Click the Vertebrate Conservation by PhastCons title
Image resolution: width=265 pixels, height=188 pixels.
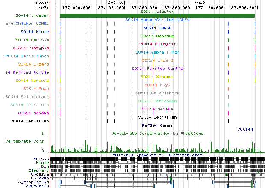157,134
